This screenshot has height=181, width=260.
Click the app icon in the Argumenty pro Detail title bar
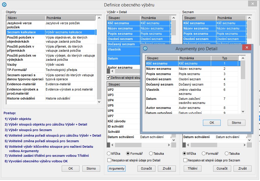pyautogui.click(x=145, y=48)
